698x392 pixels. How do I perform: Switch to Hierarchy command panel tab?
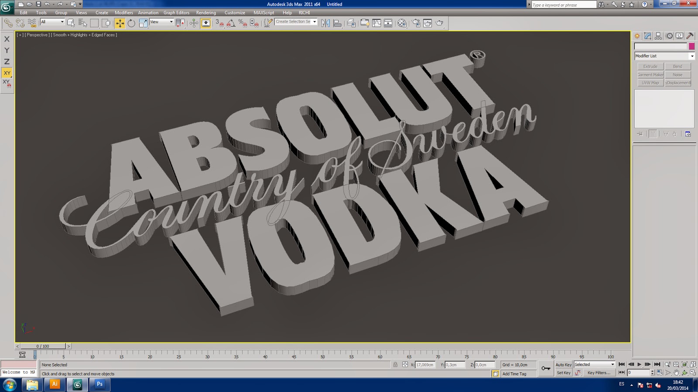(658, 36)
